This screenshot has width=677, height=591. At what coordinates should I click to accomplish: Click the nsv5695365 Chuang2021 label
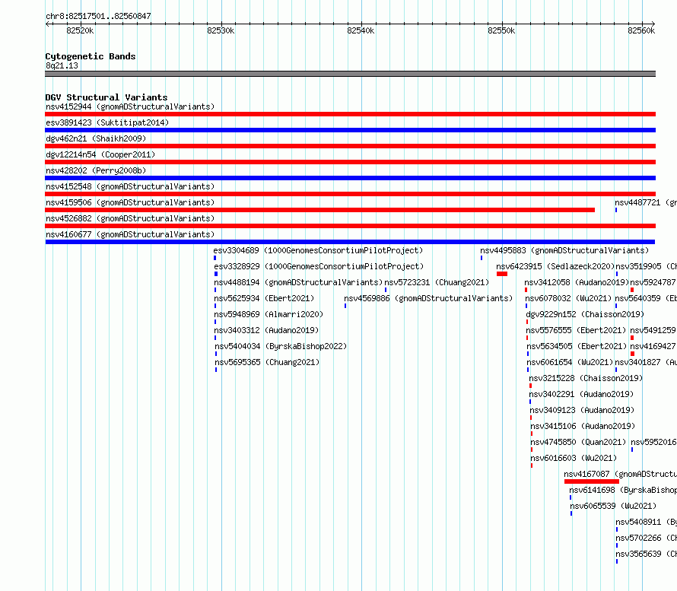click(267, 362)
